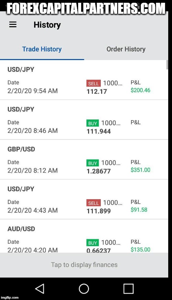
Task: Click the green BUY badge on GBP/USD
Action: pos(93,163)
